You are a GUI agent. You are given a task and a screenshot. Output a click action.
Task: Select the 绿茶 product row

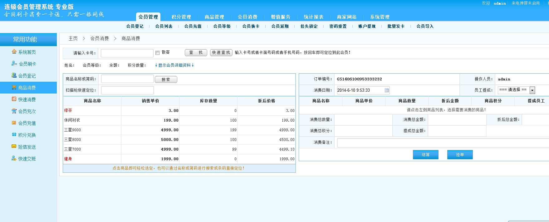pyautogui.click(x=179, y=111)
